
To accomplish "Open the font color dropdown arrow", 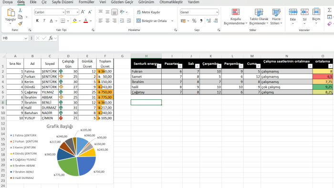I will click(91, 21).
